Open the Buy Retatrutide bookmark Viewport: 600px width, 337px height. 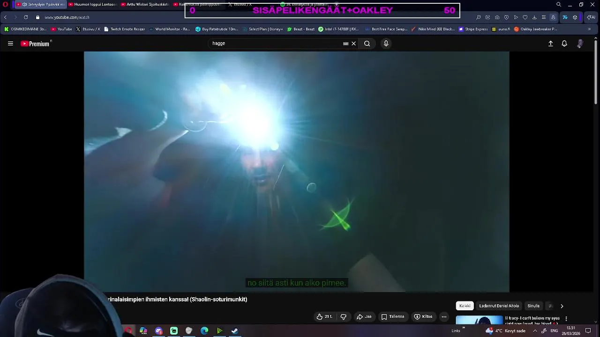tap(217, 29)
